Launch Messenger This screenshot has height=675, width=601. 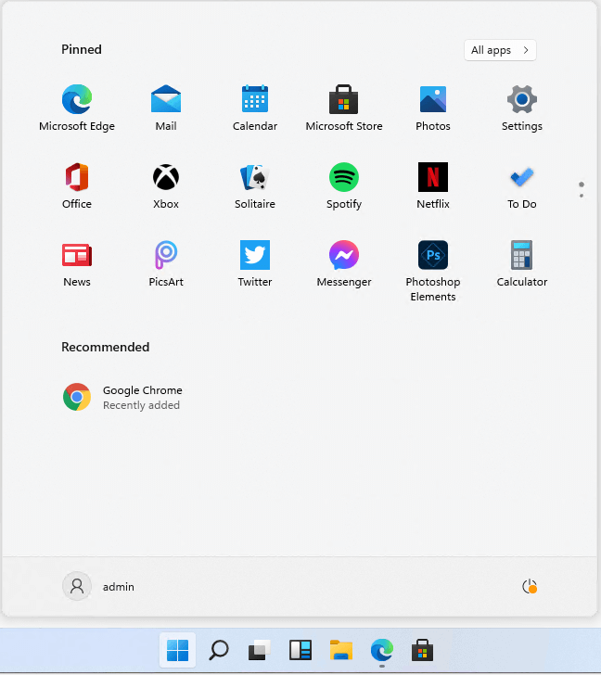click(343, 263)
